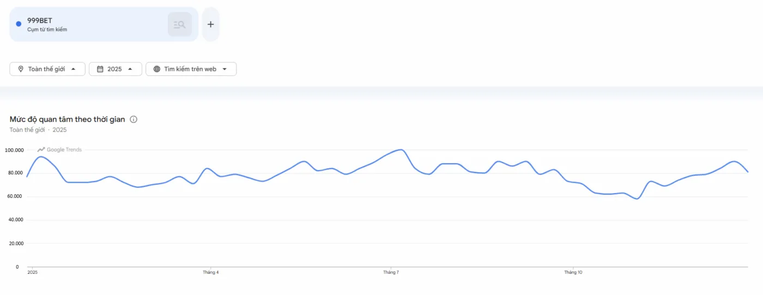Click the Tháng 7 axis label
The image size is (763, 295).
point(391,272)
